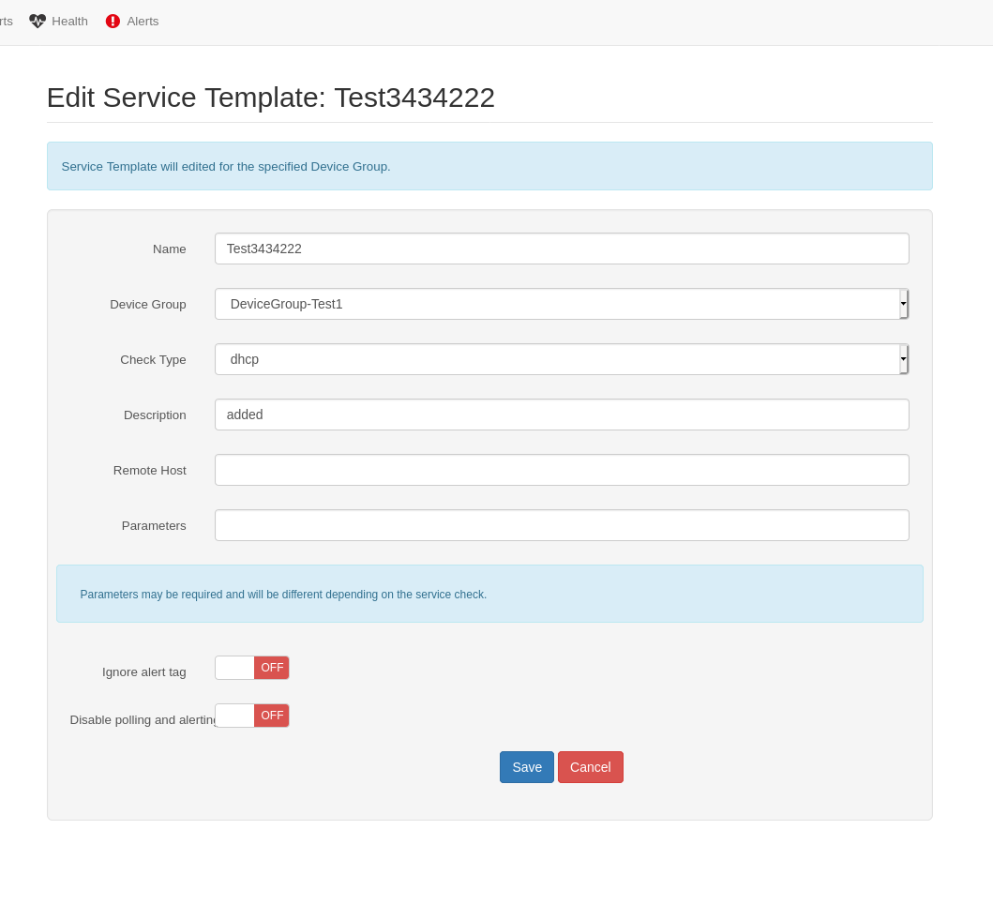Click the Description label
The image size is (993, 905).
tap(155, 415)
